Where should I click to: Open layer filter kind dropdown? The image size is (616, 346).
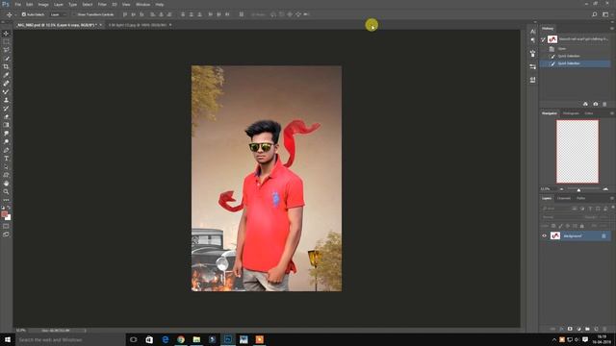(x=556, y=209)
